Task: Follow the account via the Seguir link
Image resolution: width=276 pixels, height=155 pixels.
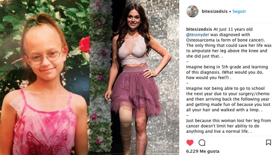Action: [239, 11]
